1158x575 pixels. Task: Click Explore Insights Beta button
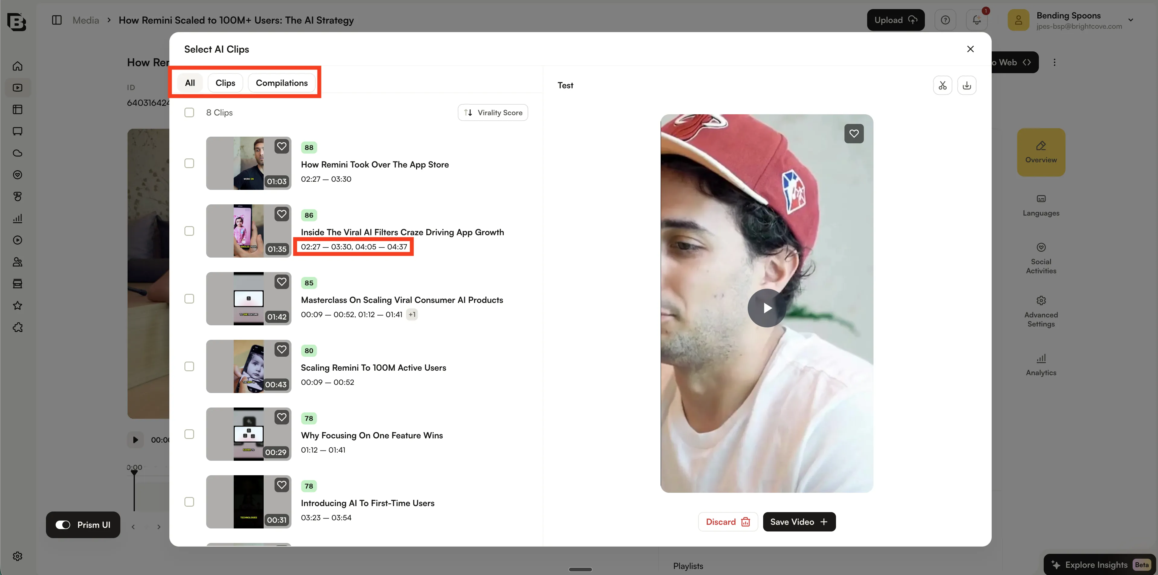click(x=1100, y=565)
